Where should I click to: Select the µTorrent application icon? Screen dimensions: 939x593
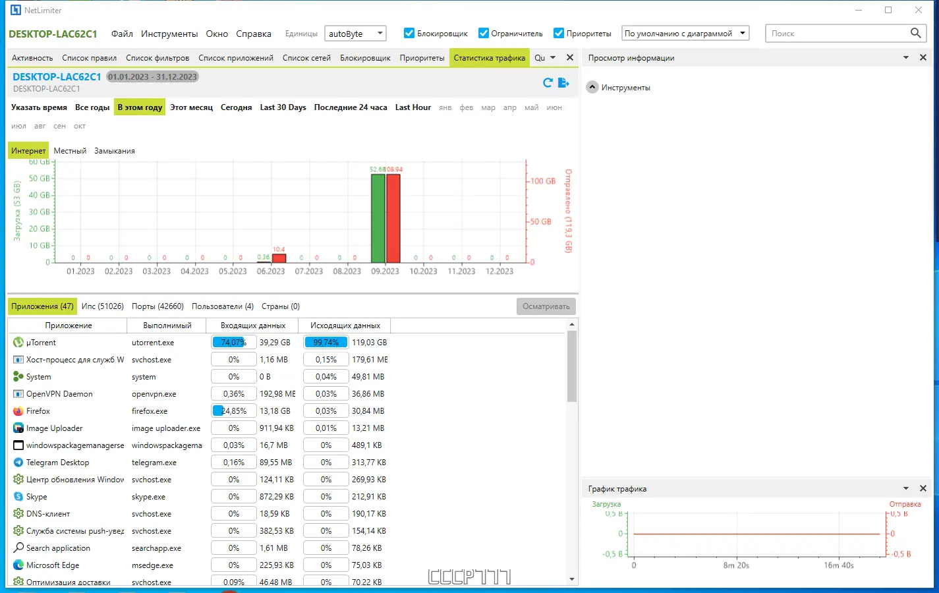(18, 343)
